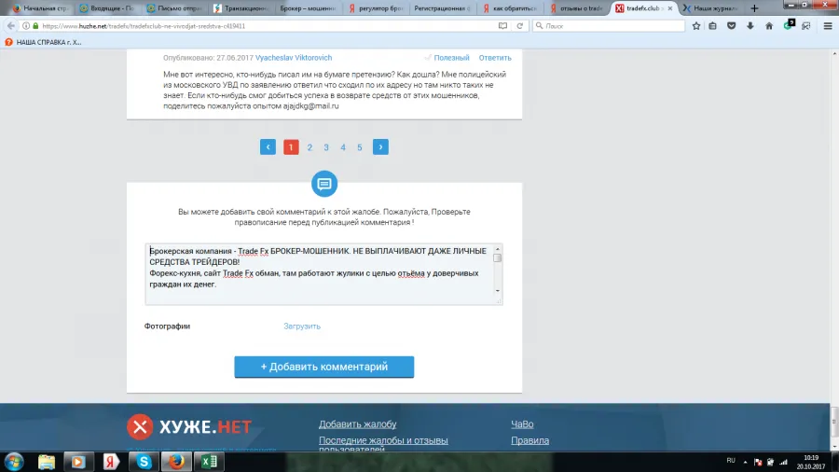Click the toolbar icon left of the menu
The width and height of the screenshot is (839, 472).
pos(805,26)
